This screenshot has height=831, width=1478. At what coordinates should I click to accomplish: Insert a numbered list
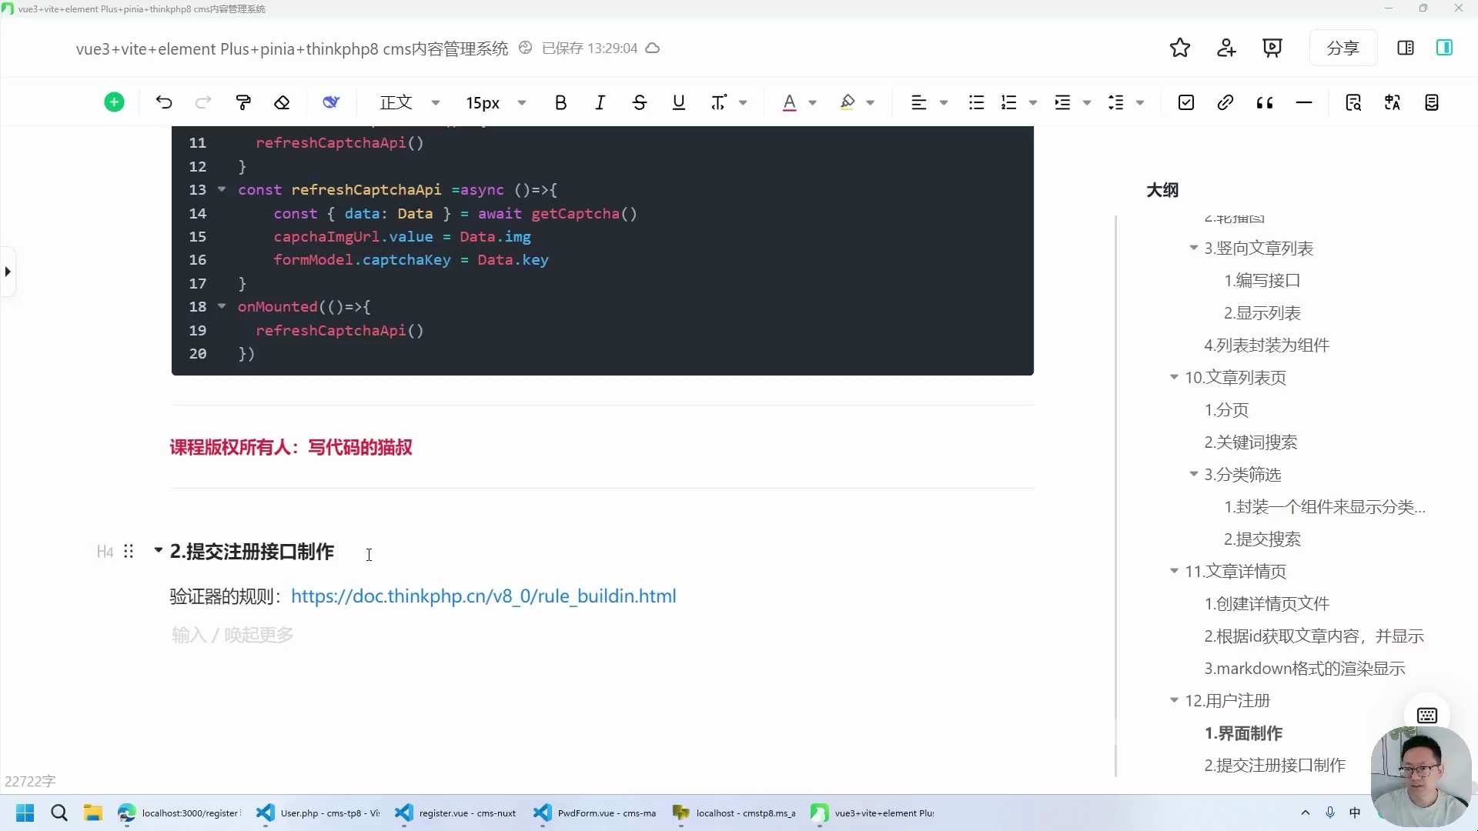1009,102
